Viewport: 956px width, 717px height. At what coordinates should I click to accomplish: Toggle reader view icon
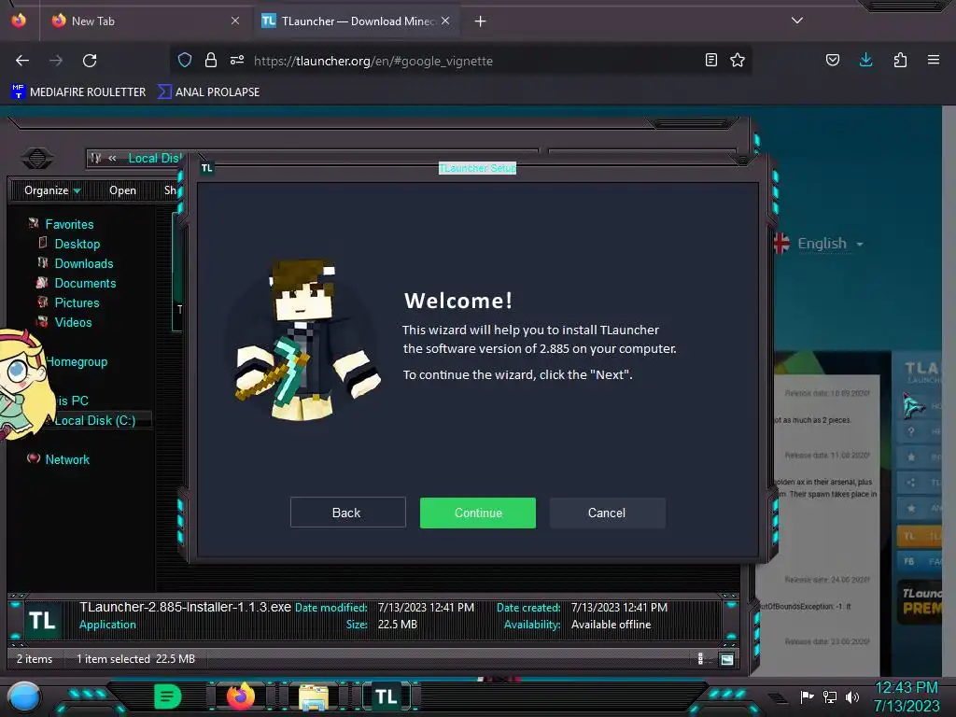tap(710, 60)
